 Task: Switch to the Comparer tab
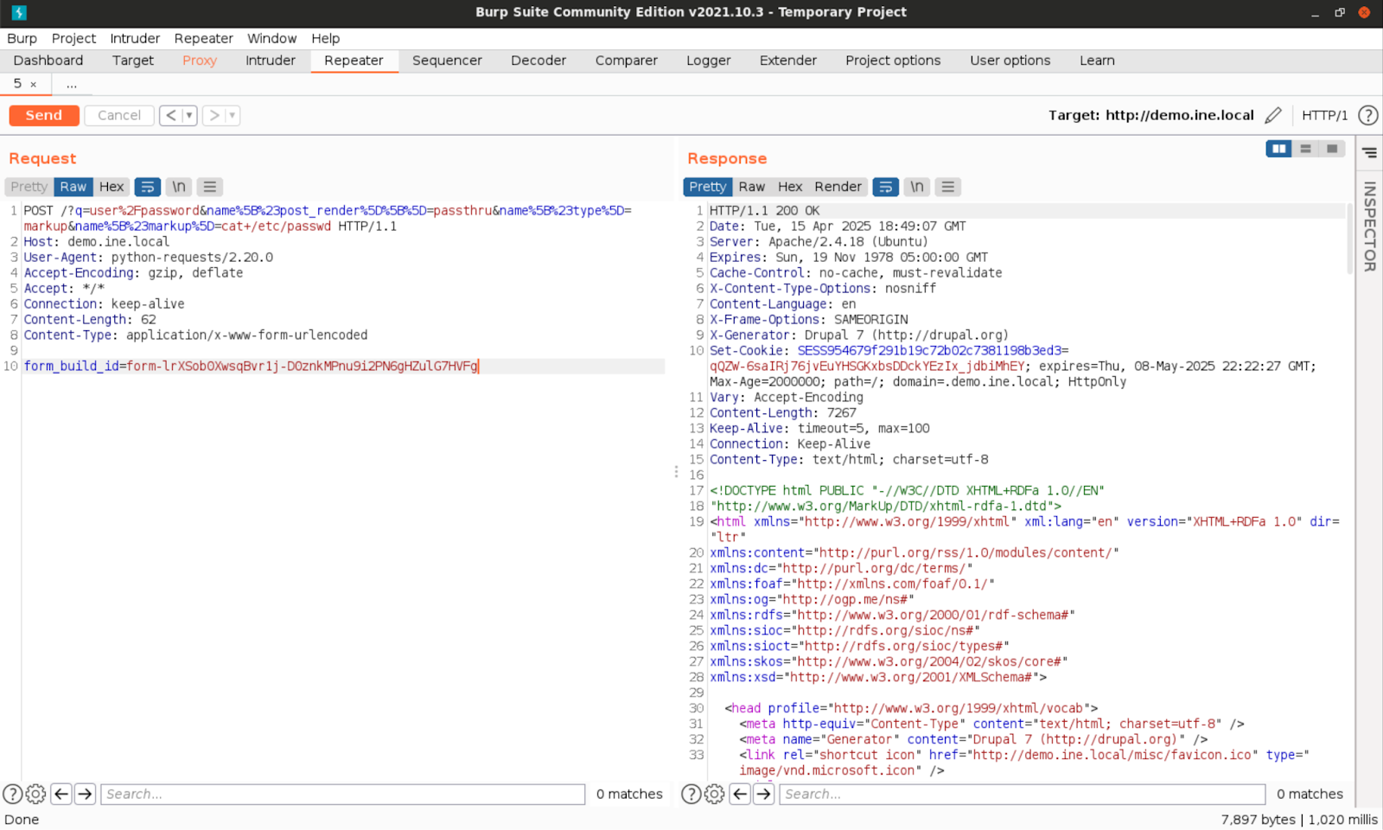click(627, 61)
